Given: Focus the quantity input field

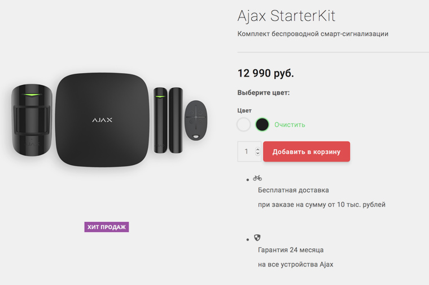Looking at the screenshot, I should pyautogui.click(x=247, y=152).
